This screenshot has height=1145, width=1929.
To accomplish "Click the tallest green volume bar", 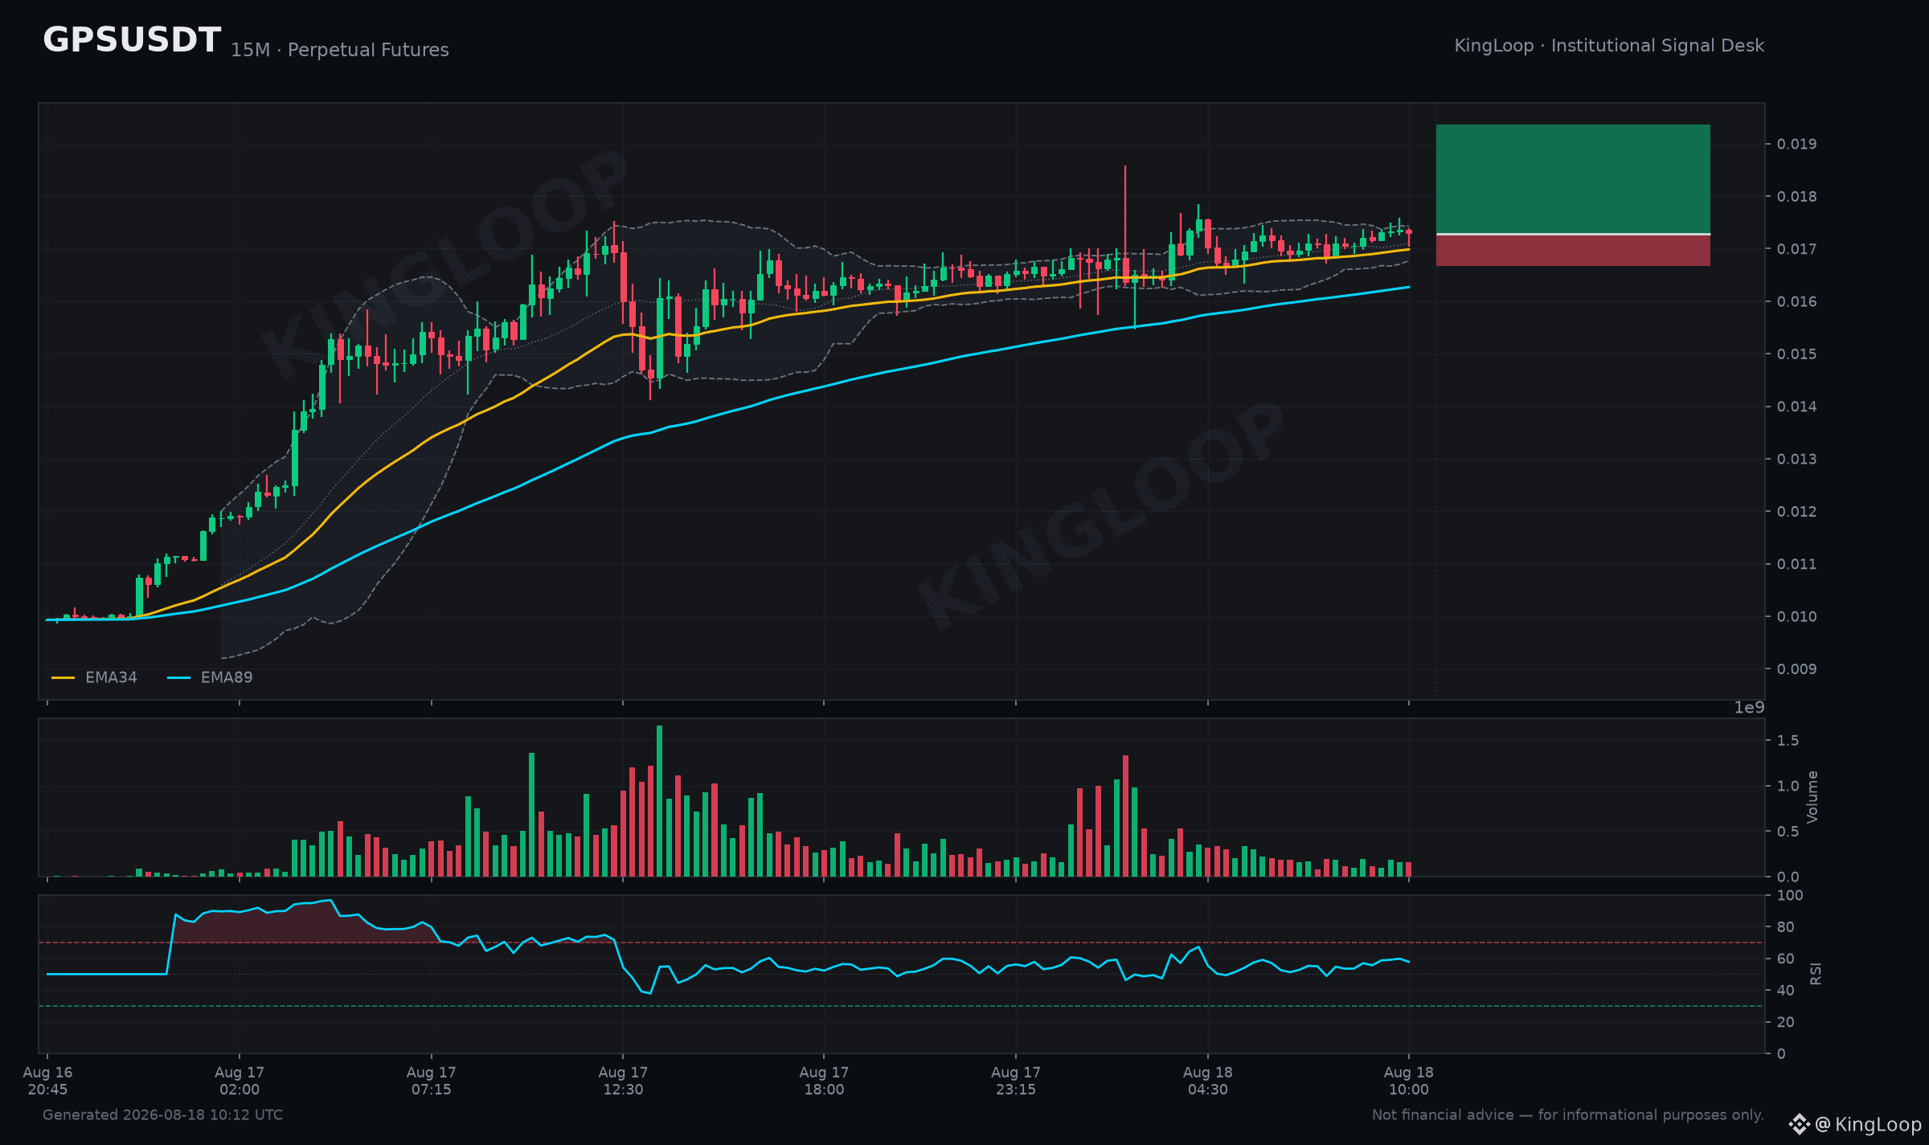I will coord(660,801).
